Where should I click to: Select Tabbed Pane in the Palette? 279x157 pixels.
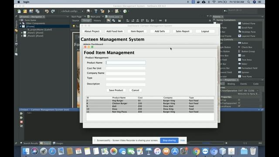(247, 24)
